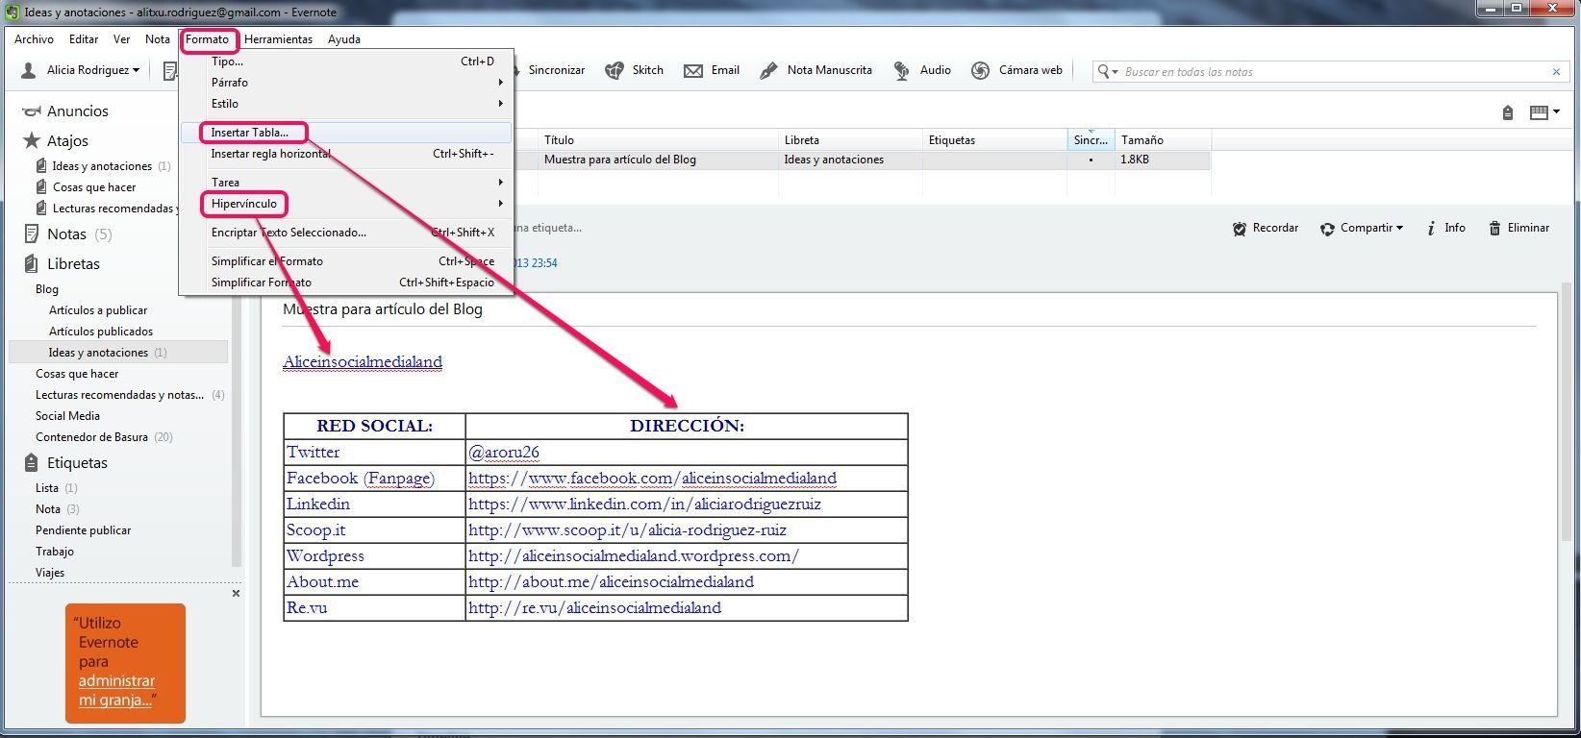Choose Insertar Tabla... from the menu
The width and height of the screenshot is (1581, 738).
pyautogui.click(x=346, y=133)
